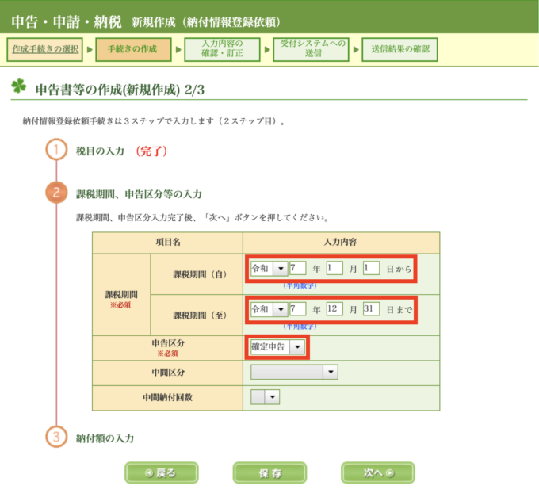Expand the 中間納付回数 dropdown
Screen dimensions: 539x497
point(265,397)
